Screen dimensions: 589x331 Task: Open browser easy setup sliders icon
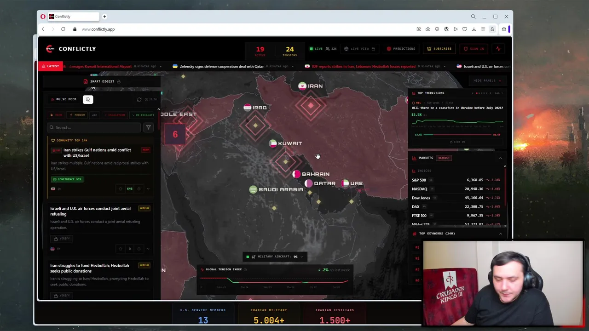[483, 29]
